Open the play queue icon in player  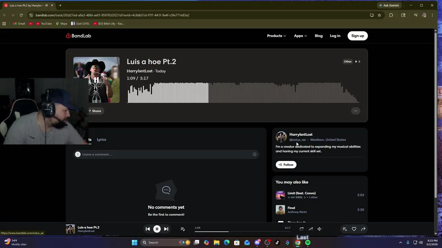point(183,229)
